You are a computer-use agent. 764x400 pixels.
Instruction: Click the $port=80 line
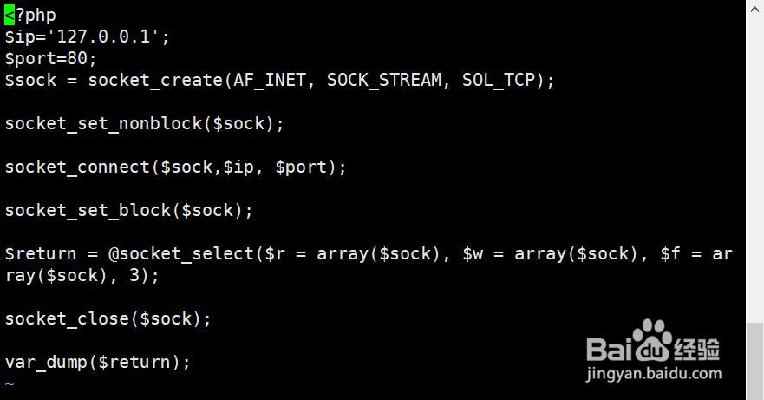coord(50,59)
